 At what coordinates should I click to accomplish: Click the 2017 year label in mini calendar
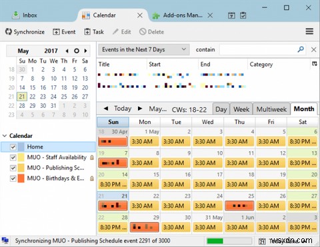coord(51,51)
